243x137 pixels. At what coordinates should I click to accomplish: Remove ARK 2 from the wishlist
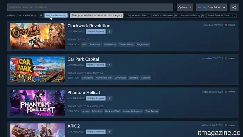pos(230,125)
